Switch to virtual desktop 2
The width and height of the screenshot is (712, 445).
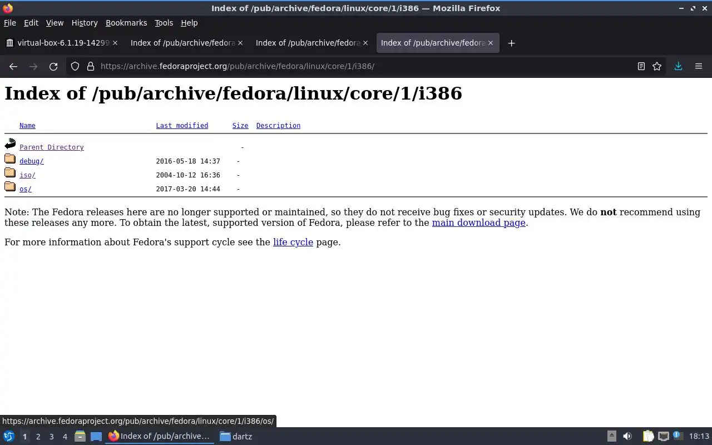pos(38,437)
